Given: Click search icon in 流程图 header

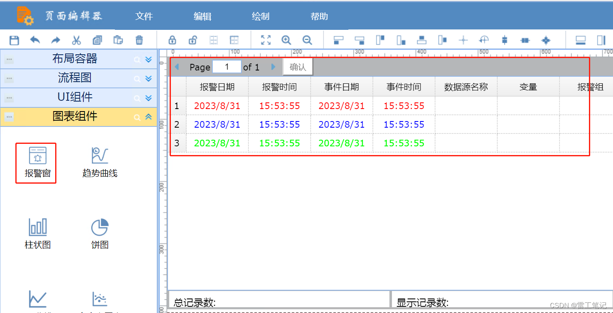Looking at the screenshot, I should [137, 79].
